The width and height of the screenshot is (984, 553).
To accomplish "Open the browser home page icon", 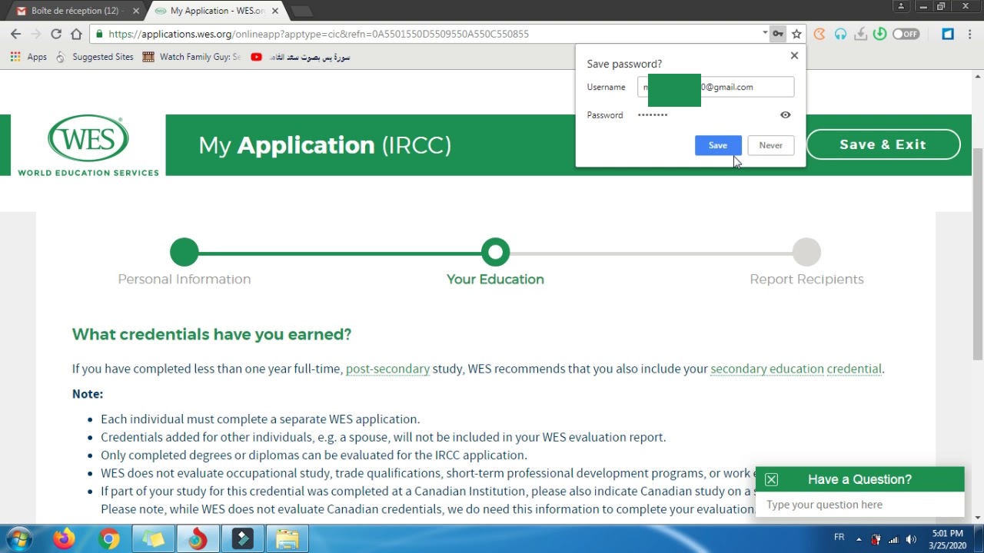I will point(76,34).
